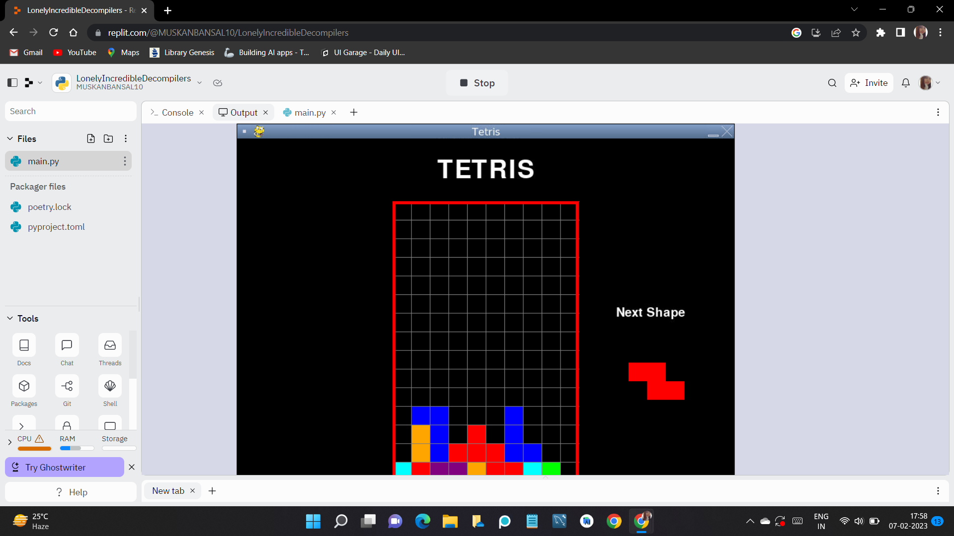
Task: Create a new file icon
Action: (x=91, y=138)
